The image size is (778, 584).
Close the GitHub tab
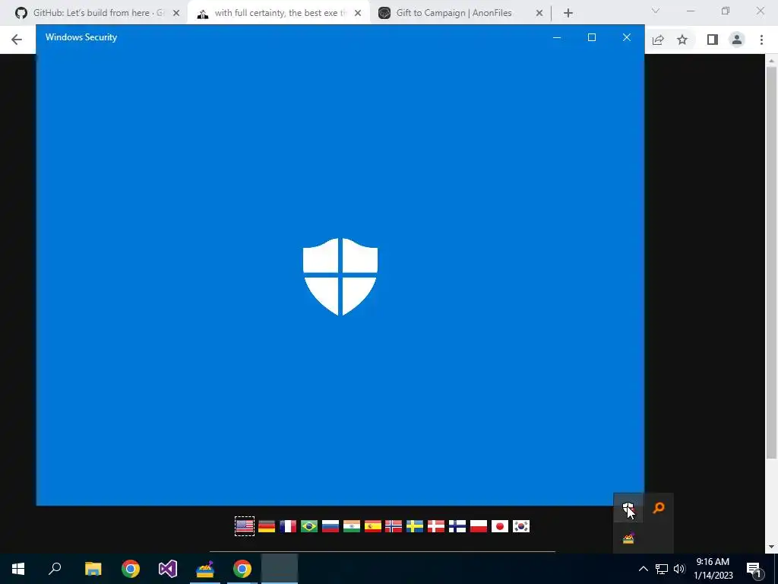coord(176,13)
